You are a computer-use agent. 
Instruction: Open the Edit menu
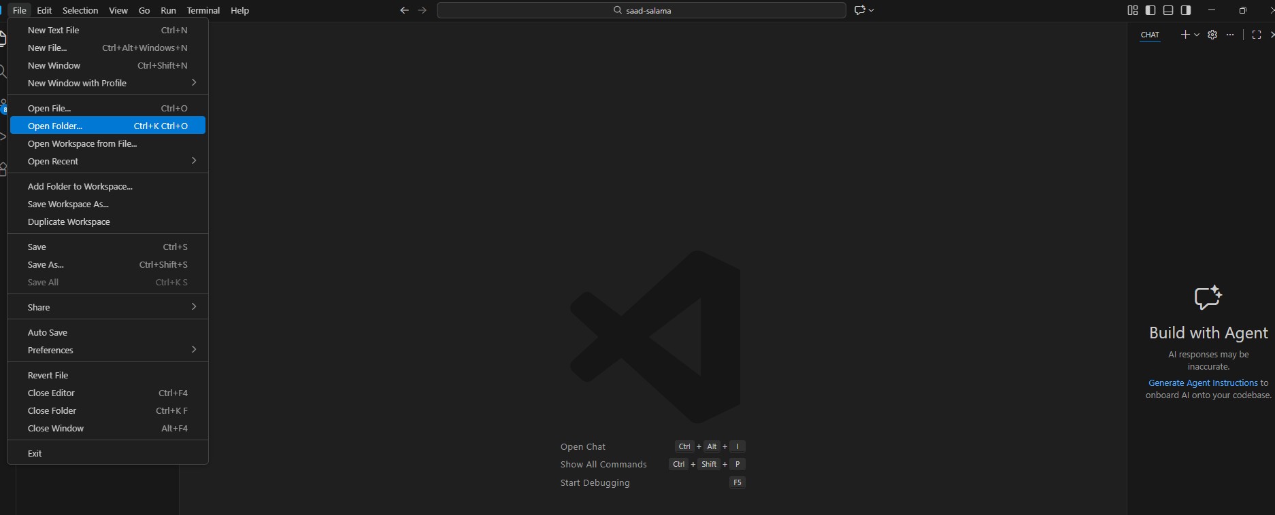(x=44, y=10)
